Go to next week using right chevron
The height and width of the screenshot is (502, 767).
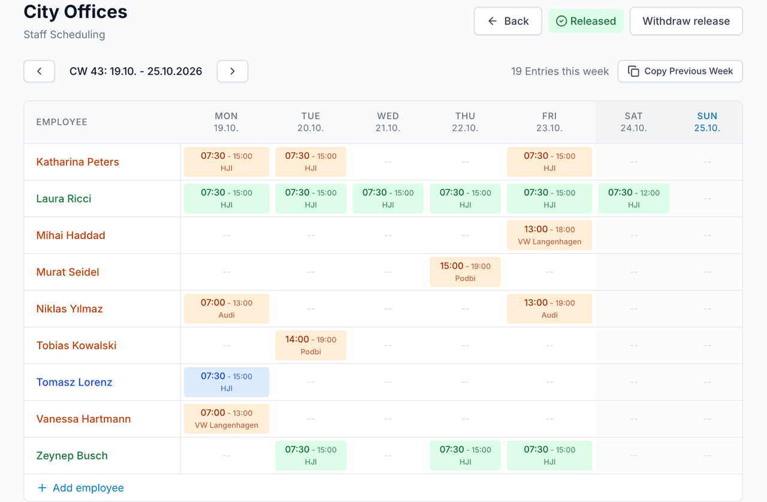(x=232, y=71)
